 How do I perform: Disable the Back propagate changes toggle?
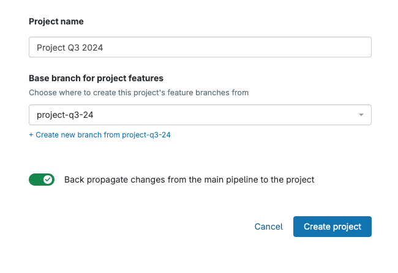tap(42, 180)
